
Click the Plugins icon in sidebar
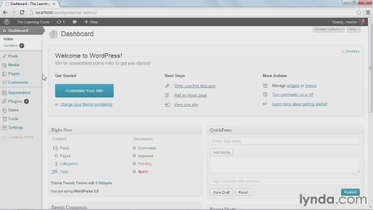point(4,101)
